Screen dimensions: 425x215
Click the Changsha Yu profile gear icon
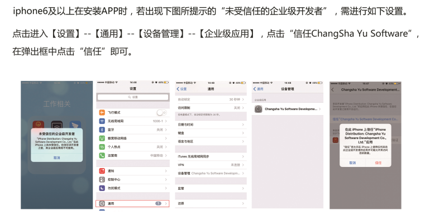pyautogui.click(x=259, y=109)
